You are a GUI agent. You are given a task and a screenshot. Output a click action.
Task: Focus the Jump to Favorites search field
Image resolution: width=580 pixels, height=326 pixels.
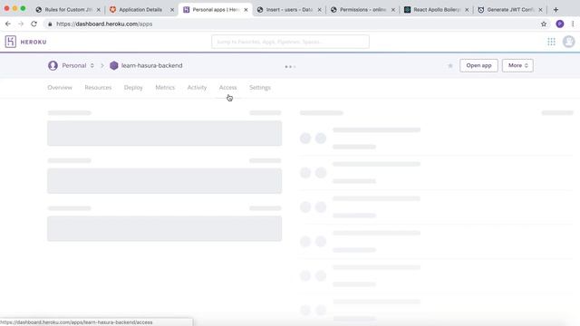pyautogui.click(x=290, y=42)
